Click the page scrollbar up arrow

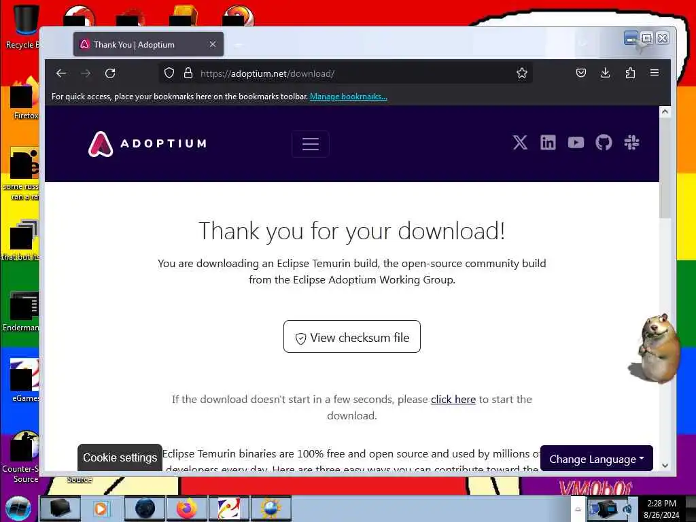(665, 112)
